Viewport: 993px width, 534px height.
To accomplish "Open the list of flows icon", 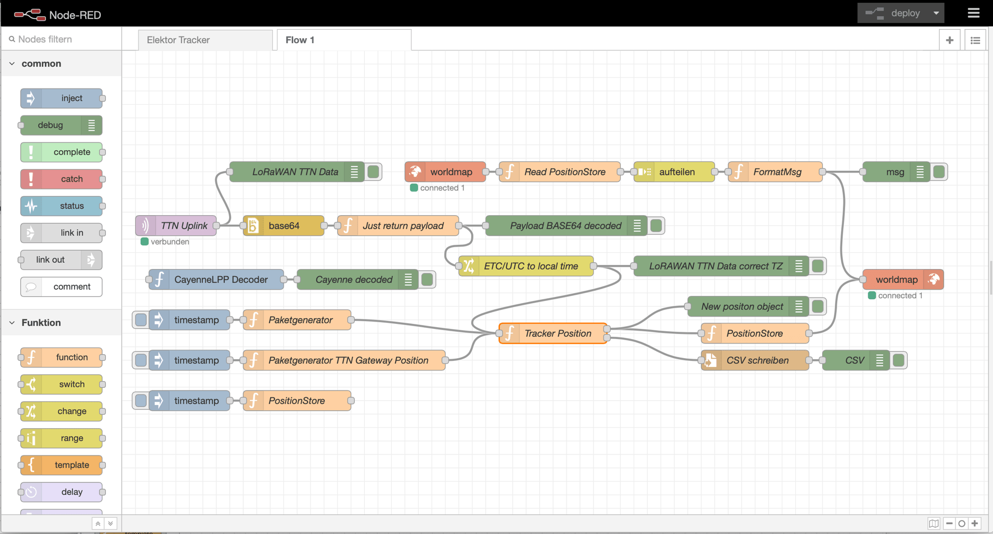I will tap(975, 40).
